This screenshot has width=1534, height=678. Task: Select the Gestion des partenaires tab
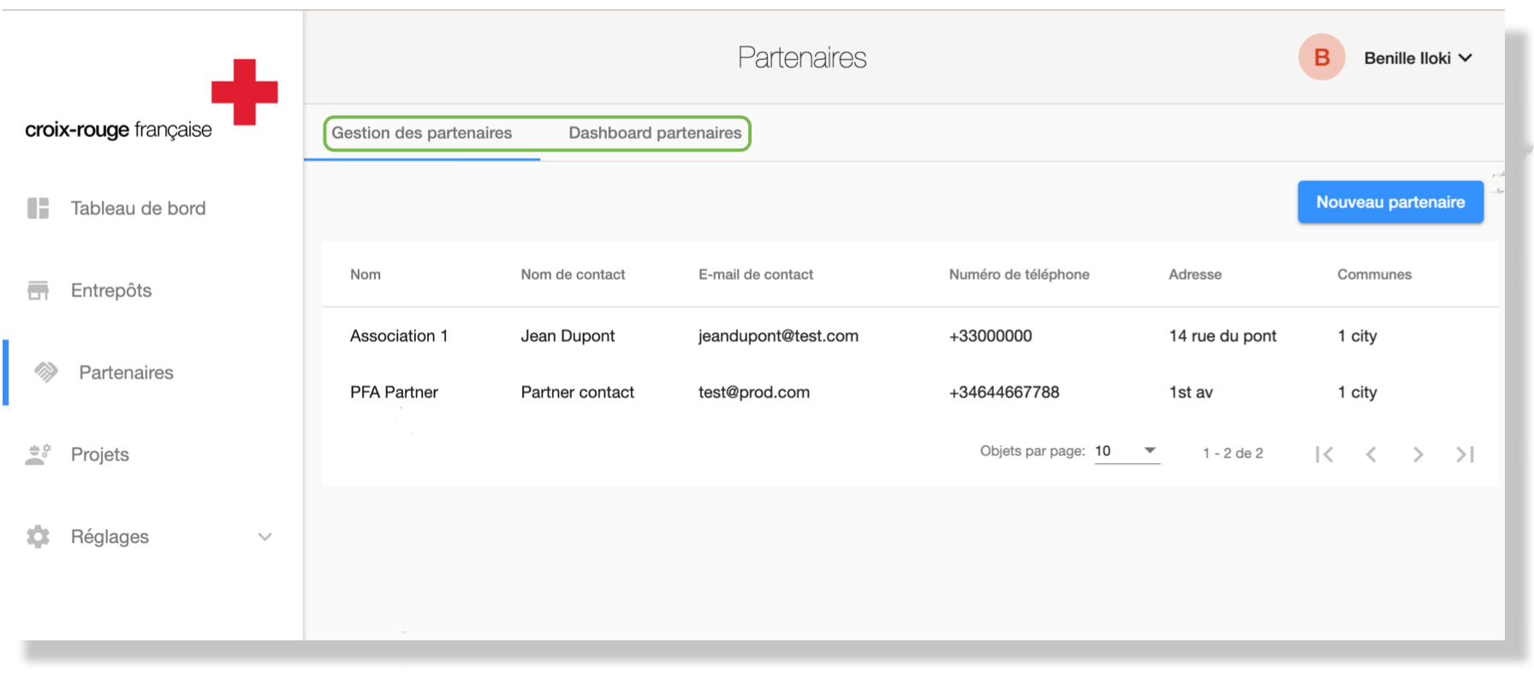click(x=422, y=133)
